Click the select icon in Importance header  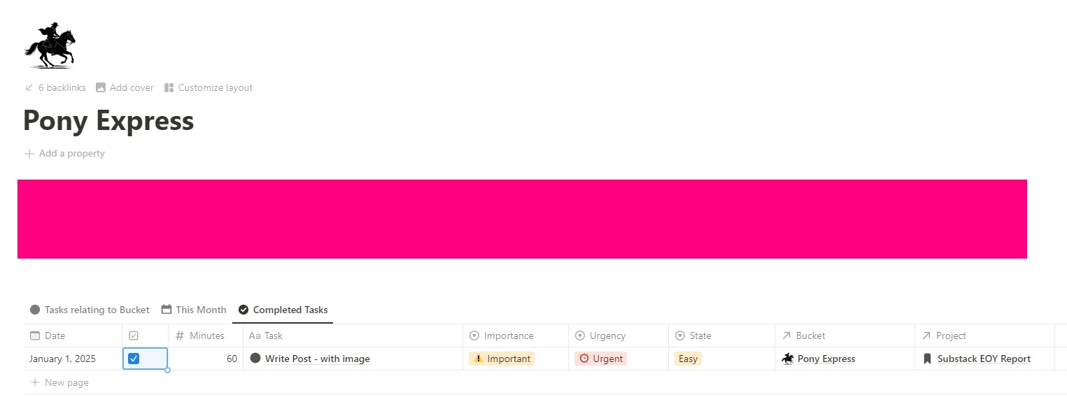(x=474, y=335)
